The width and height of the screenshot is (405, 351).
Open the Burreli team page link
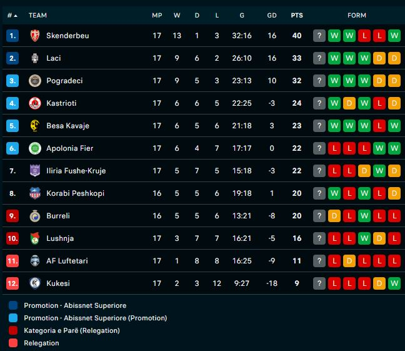point(58,216)
